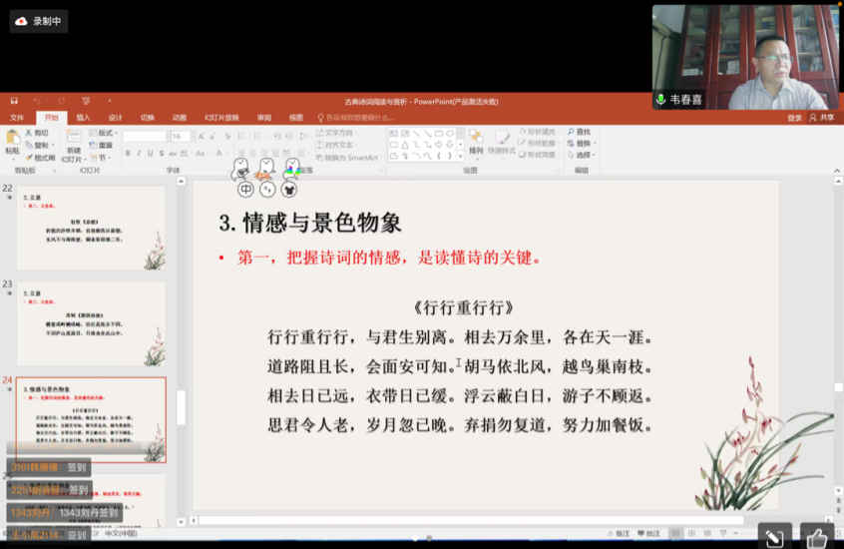
Task: Select the rectangle shape in shapes gallery
Action: click(x=438, y=133)
